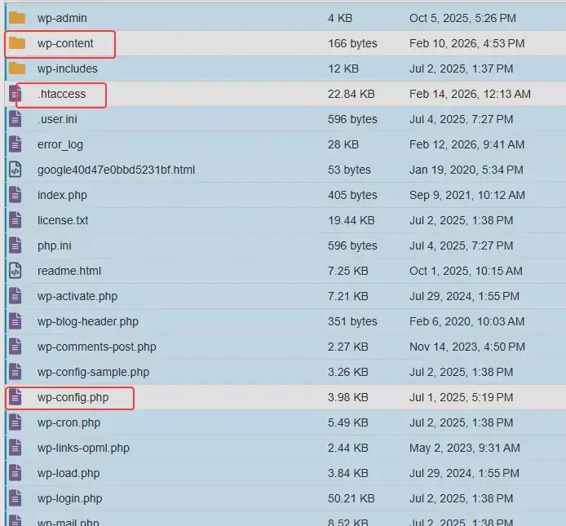Click the 19.44 KB size of license.txt

point(352,220)
